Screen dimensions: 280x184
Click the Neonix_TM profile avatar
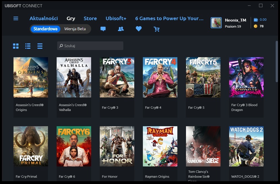tap(216, 23)
